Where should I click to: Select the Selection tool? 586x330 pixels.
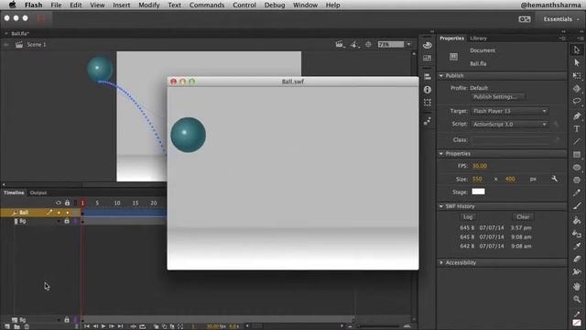click(x=577, y=49)
